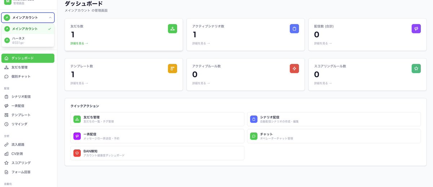Follow 詳細を見る link on 友だち数 card
The width and height of the screenshot is (433, 187).
coord(79,43)
